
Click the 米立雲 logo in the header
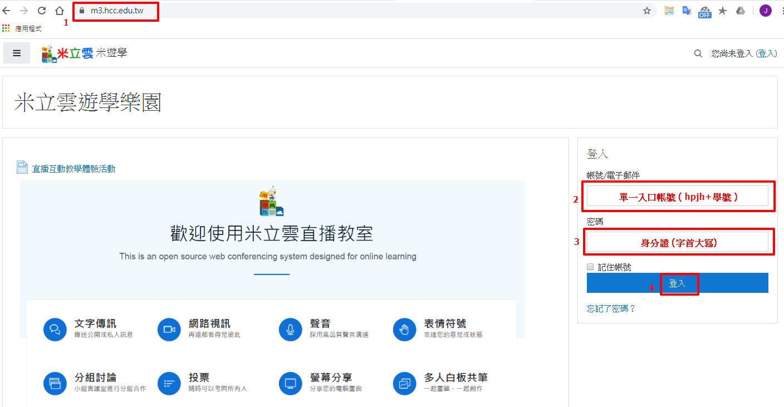(x=67, y=53)
